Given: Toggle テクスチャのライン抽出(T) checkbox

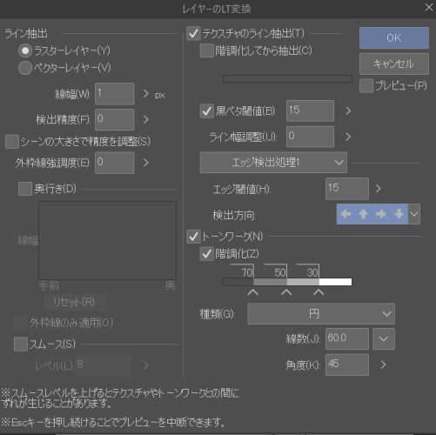Looking at the screenshot, I should (x=193, y=33).
